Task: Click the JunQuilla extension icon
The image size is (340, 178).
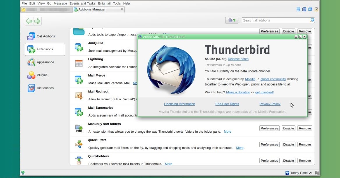Action: point(79,47)
